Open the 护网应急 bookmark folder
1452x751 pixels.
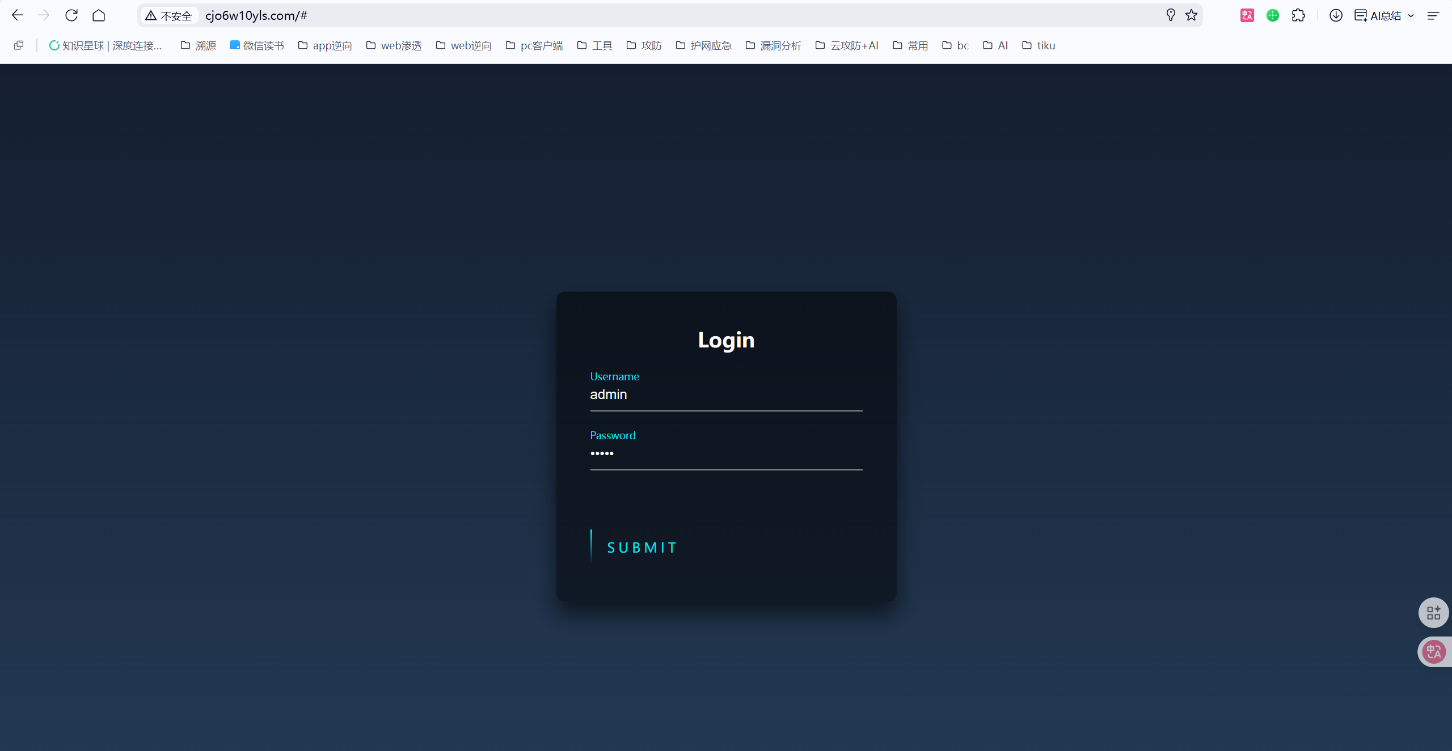coord(704,45)
